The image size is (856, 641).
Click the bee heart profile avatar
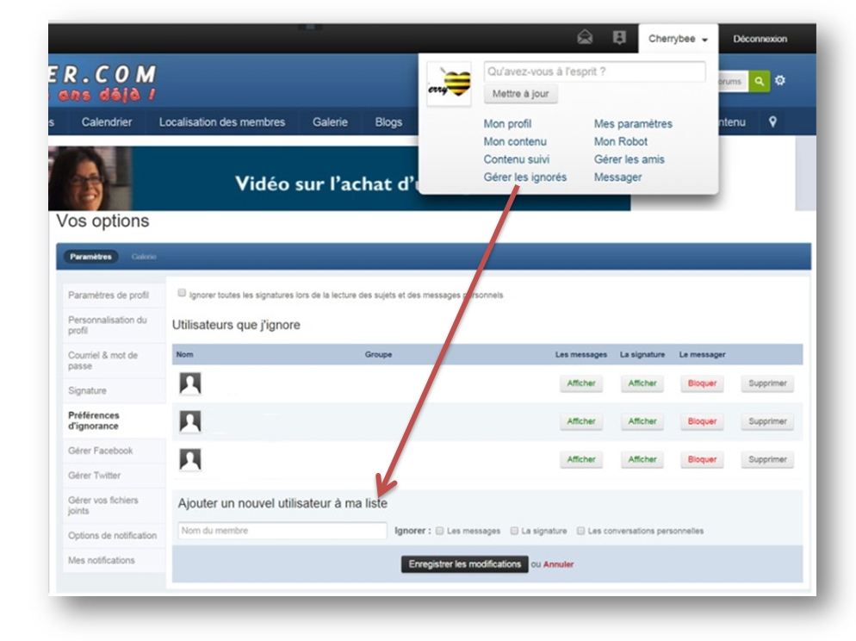[x=449, y=86]
